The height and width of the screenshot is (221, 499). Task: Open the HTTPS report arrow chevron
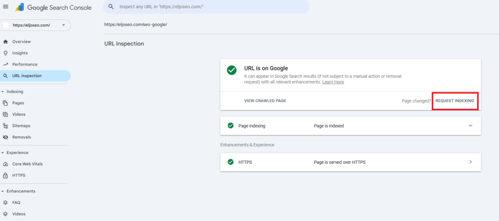[x=471, y=162]
